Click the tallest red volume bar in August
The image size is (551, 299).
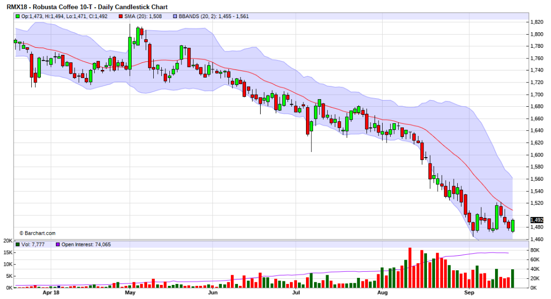click(x=410, y=268)
